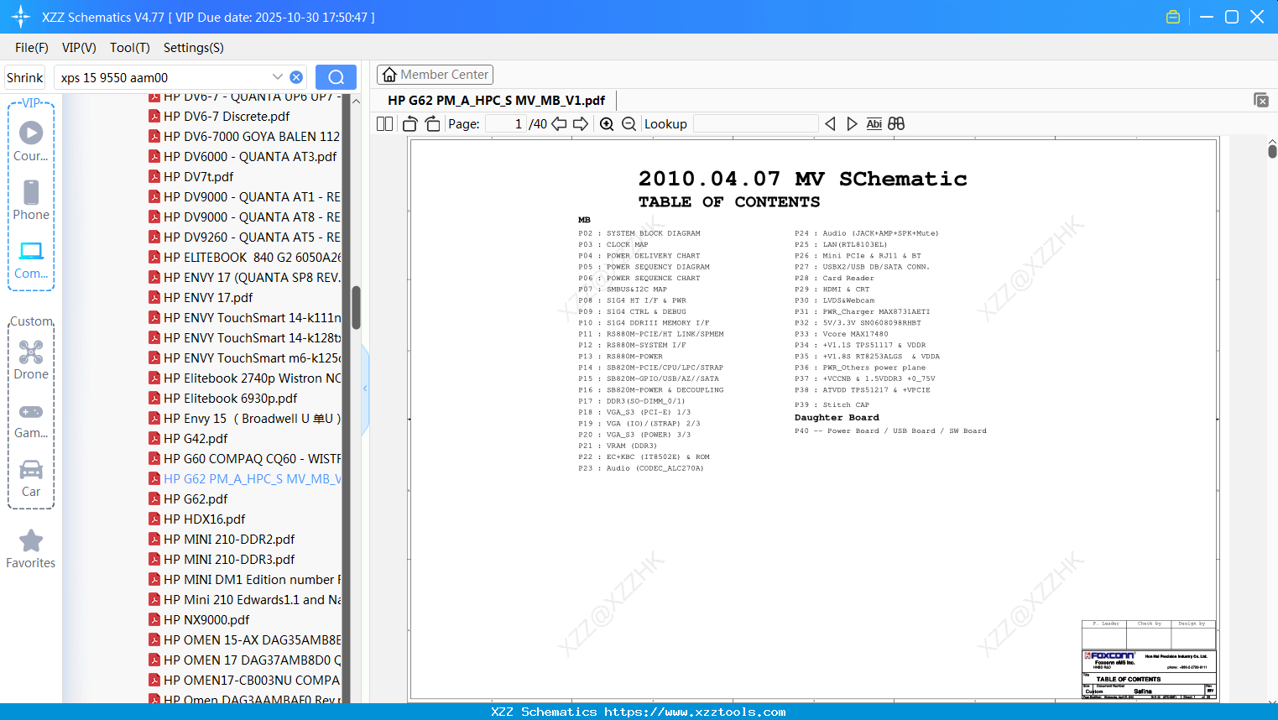Open the File(F) menu

32,48
